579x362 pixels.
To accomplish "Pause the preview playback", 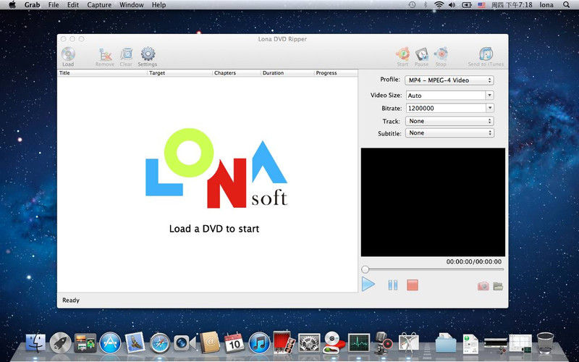I will coord(393,285).
